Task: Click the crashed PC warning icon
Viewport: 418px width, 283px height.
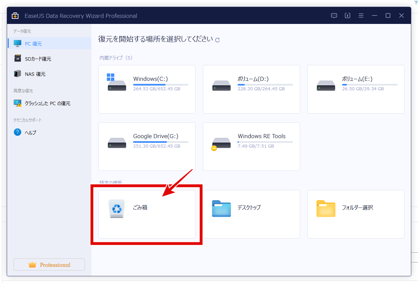Action: click(18, 103)
